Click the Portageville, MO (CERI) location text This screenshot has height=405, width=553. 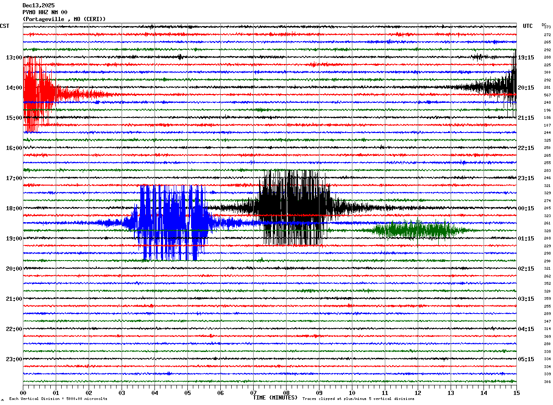click(64, 19)
